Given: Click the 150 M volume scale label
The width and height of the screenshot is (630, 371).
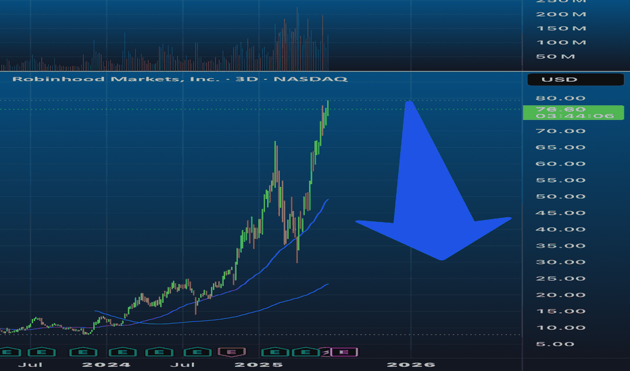Looking at the screenshot, I should 561,28.
